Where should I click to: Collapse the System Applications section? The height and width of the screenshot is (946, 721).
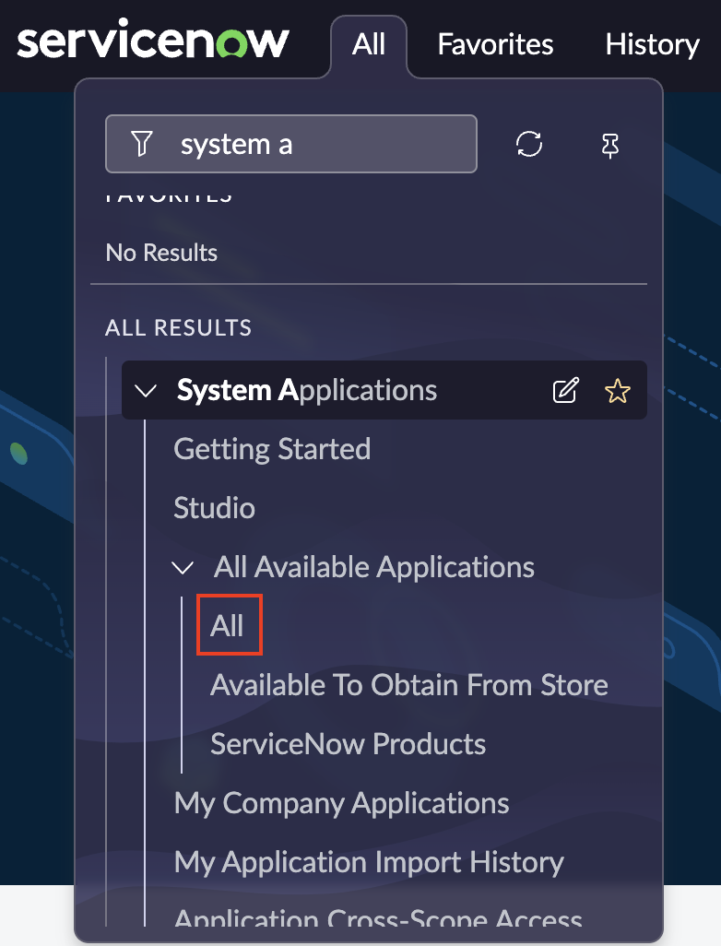click(146, 390)
